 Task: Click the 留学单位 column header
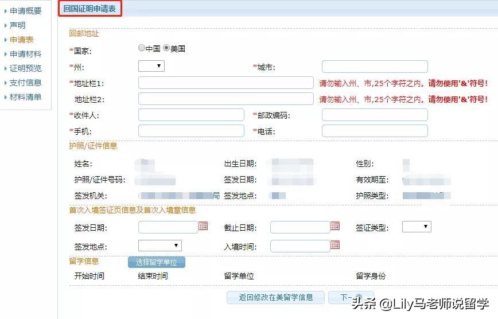click(x=239, y=276)
